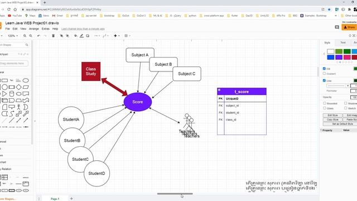Toggle the Line checkbox
Viewport: 357px width, 201px height.
point(324,80)
